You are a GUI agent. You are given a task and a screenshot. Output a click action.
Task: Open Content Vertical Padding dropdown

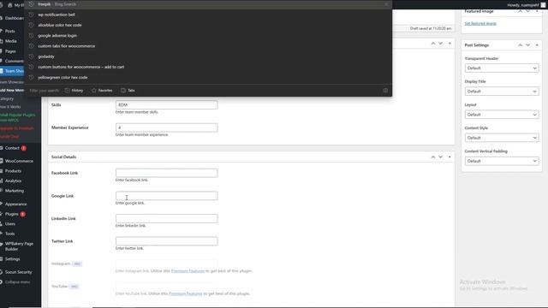(502, 161)
